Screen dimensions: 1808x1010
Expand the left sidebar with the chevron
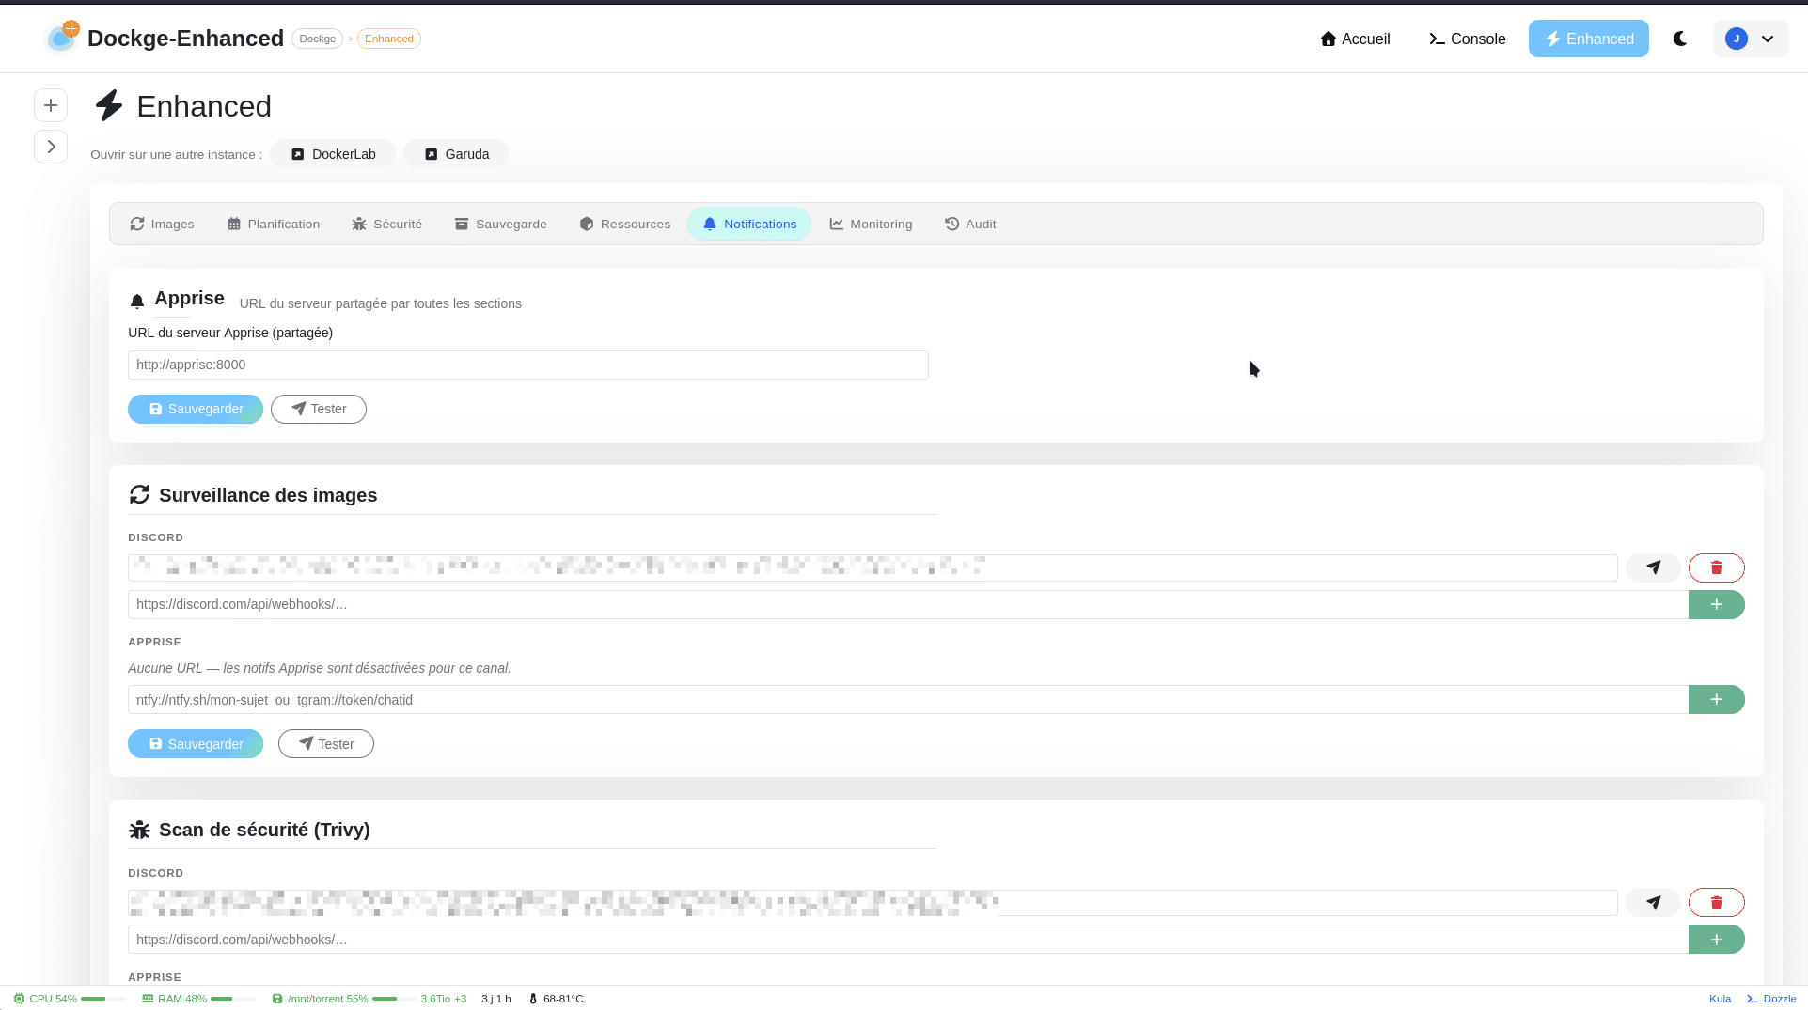(x=51, y=147)
